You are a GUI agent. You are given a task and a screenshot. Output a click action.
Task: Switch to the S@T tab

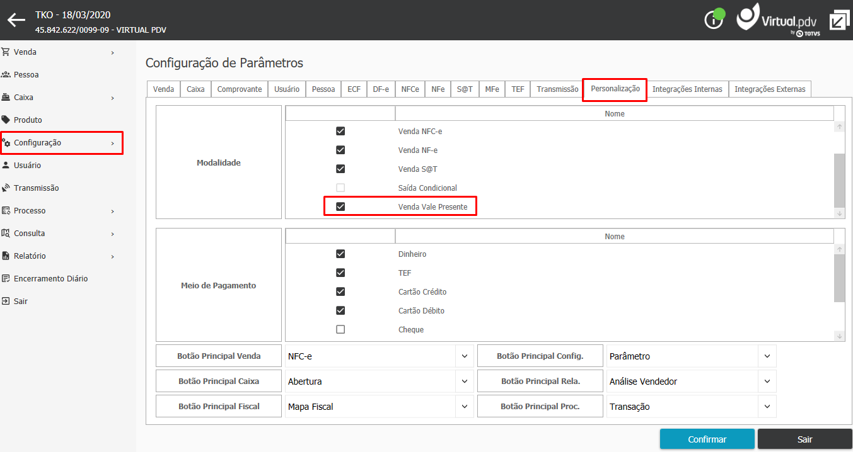click(x=465, y=89)
